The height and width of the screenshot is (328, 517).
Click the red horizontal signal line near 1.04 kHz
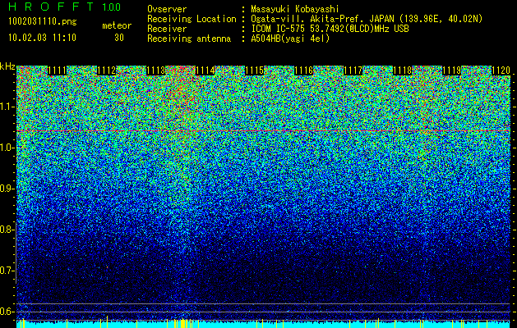pyautogui.click(x=263, y=131)
